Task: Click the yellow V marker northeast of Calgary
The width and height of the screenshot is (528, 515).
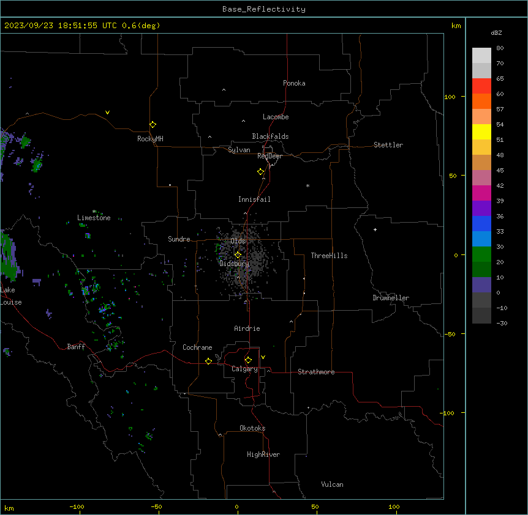Action: pos(263,357)
